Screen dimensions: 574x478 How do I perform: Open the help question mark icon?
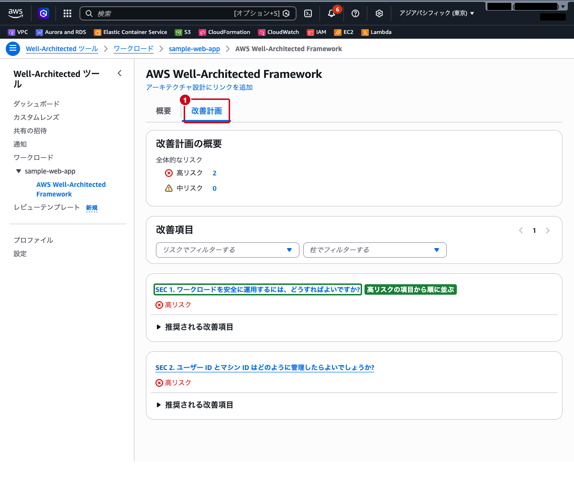pyautogui.click(x=355, y=13)
